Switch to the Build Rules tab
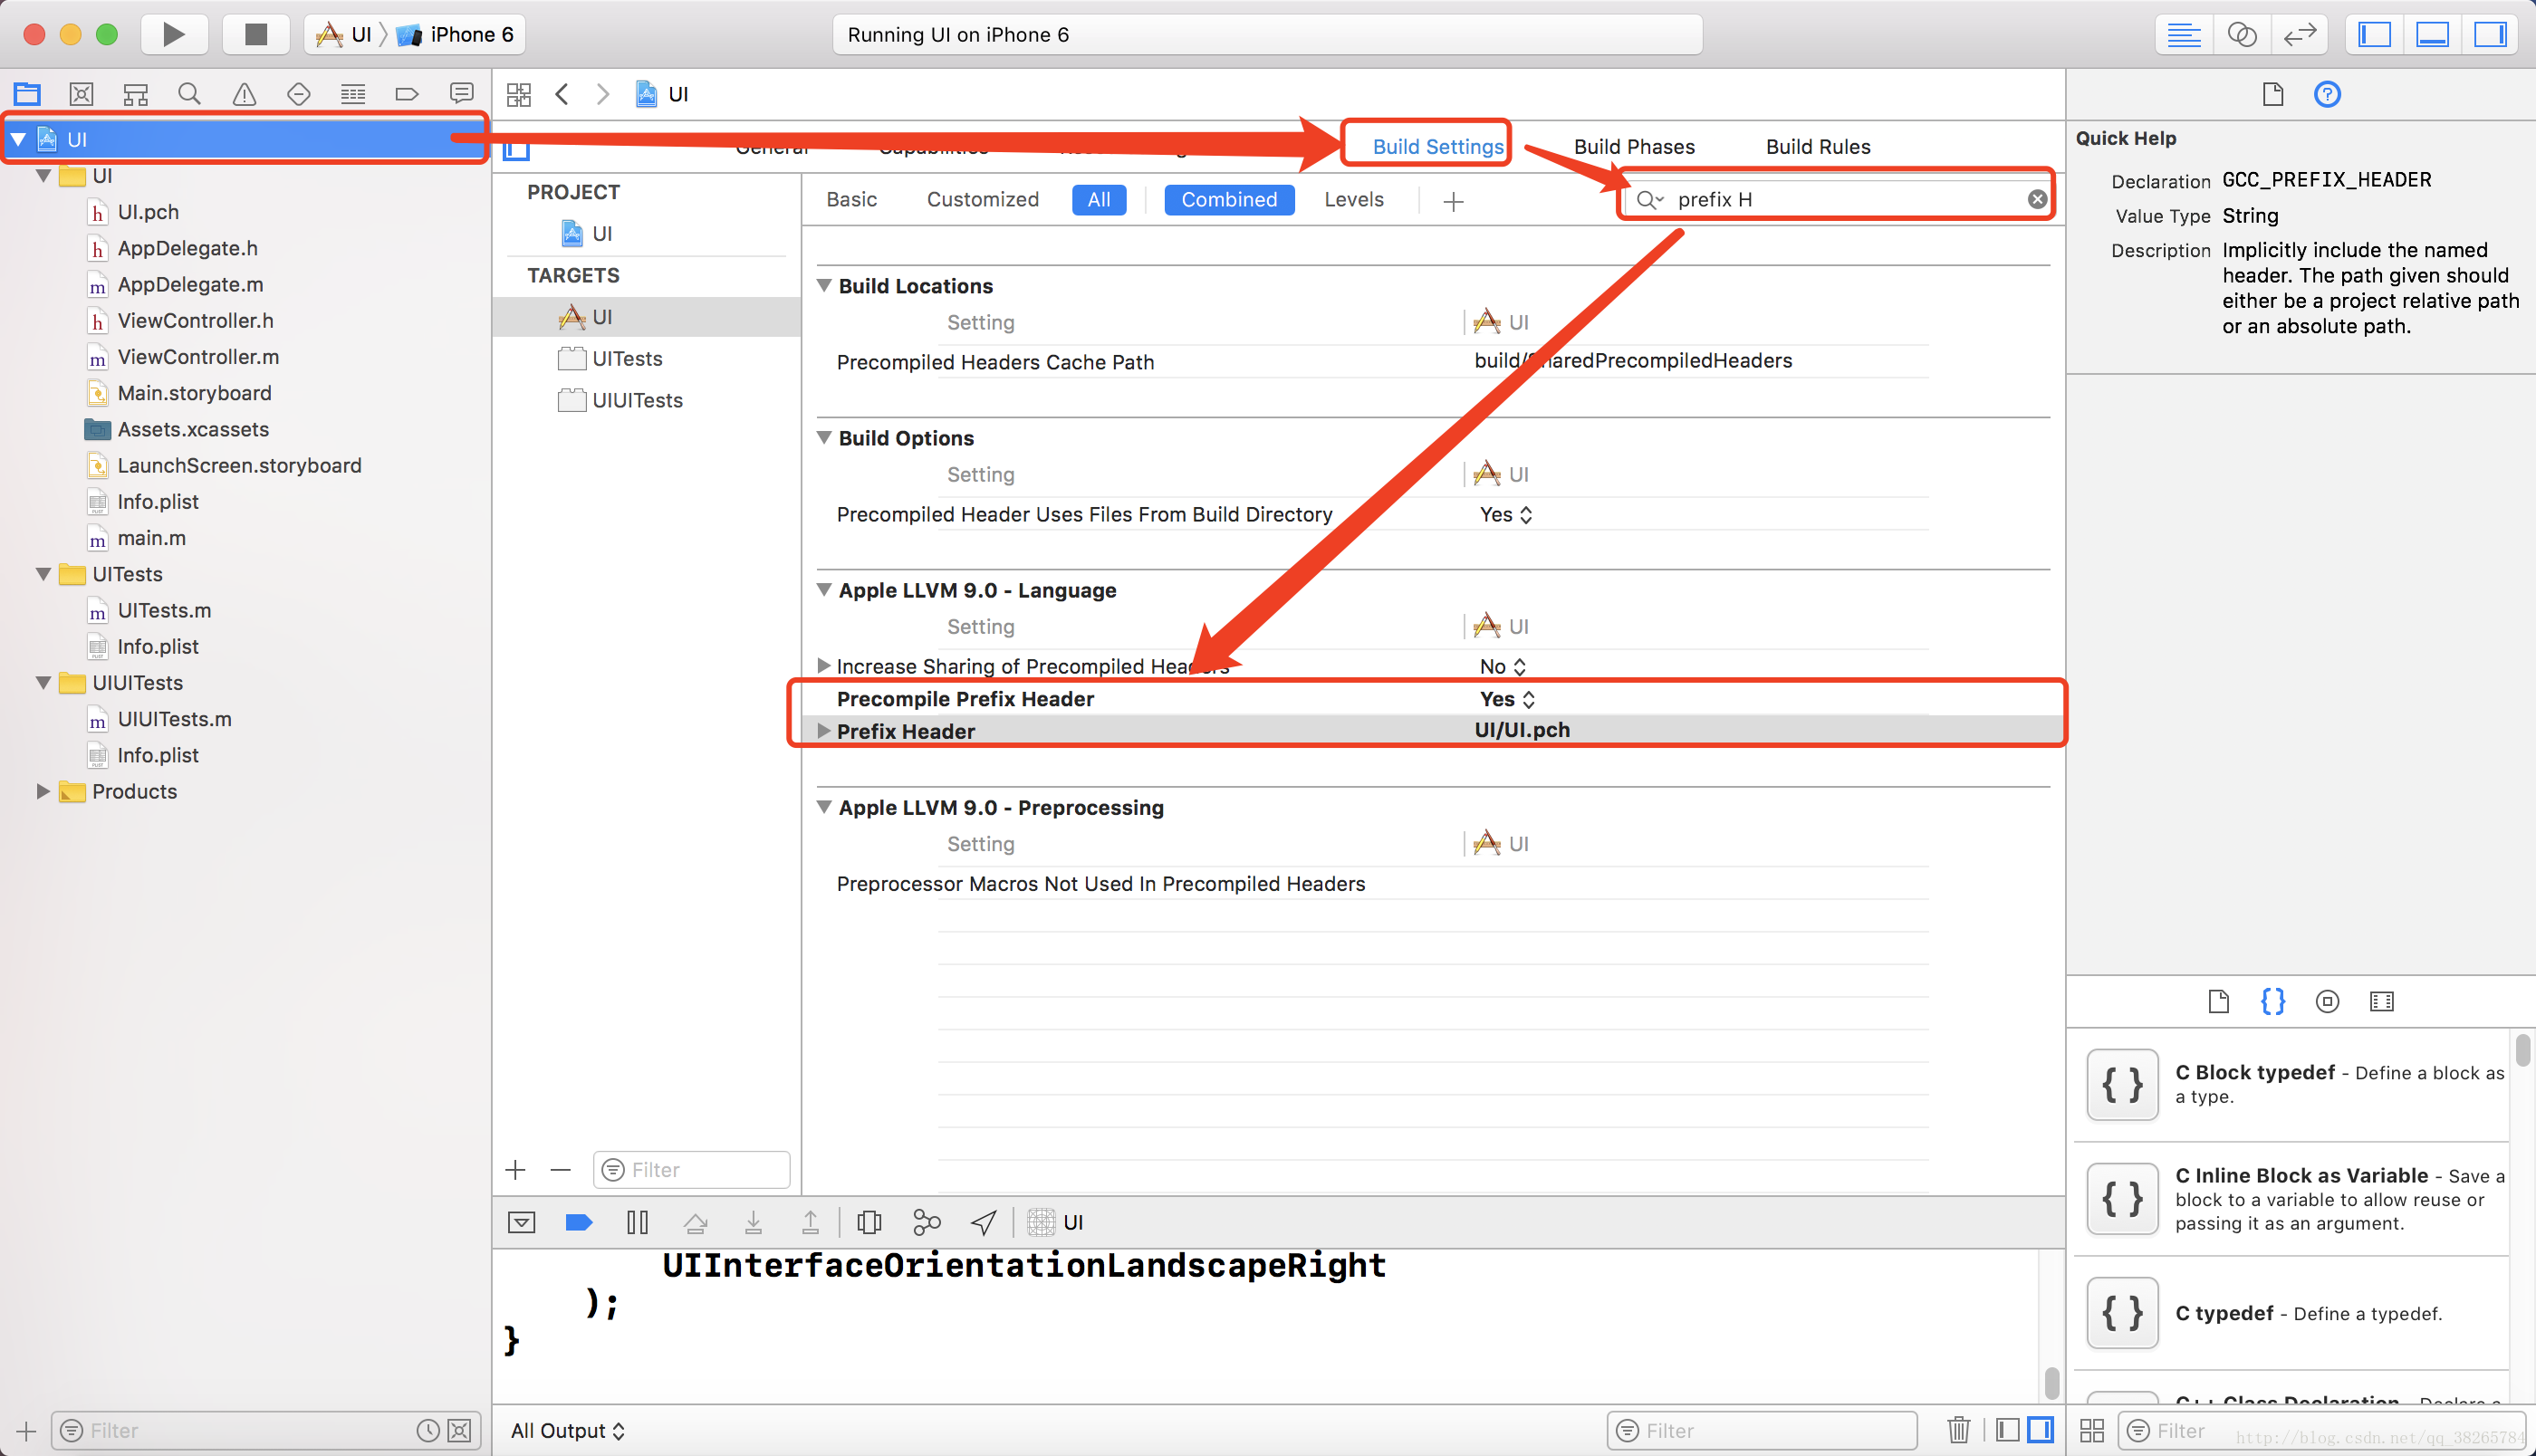This screenshot has width=2536, height=1456. click(1818, 146)
